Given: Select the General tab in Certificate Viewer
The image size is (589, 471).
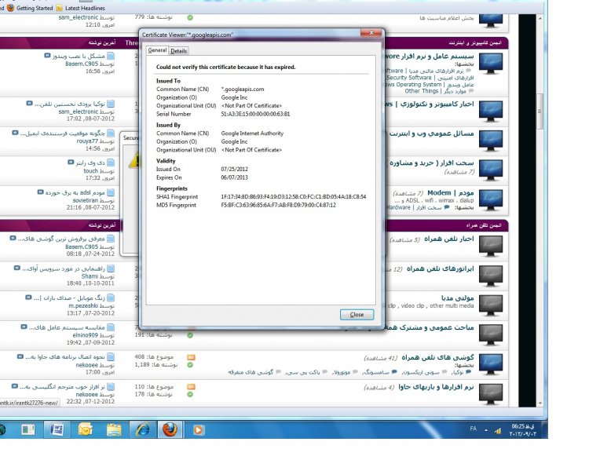Looking at the screenshot, I should click(x=157, y=50).
